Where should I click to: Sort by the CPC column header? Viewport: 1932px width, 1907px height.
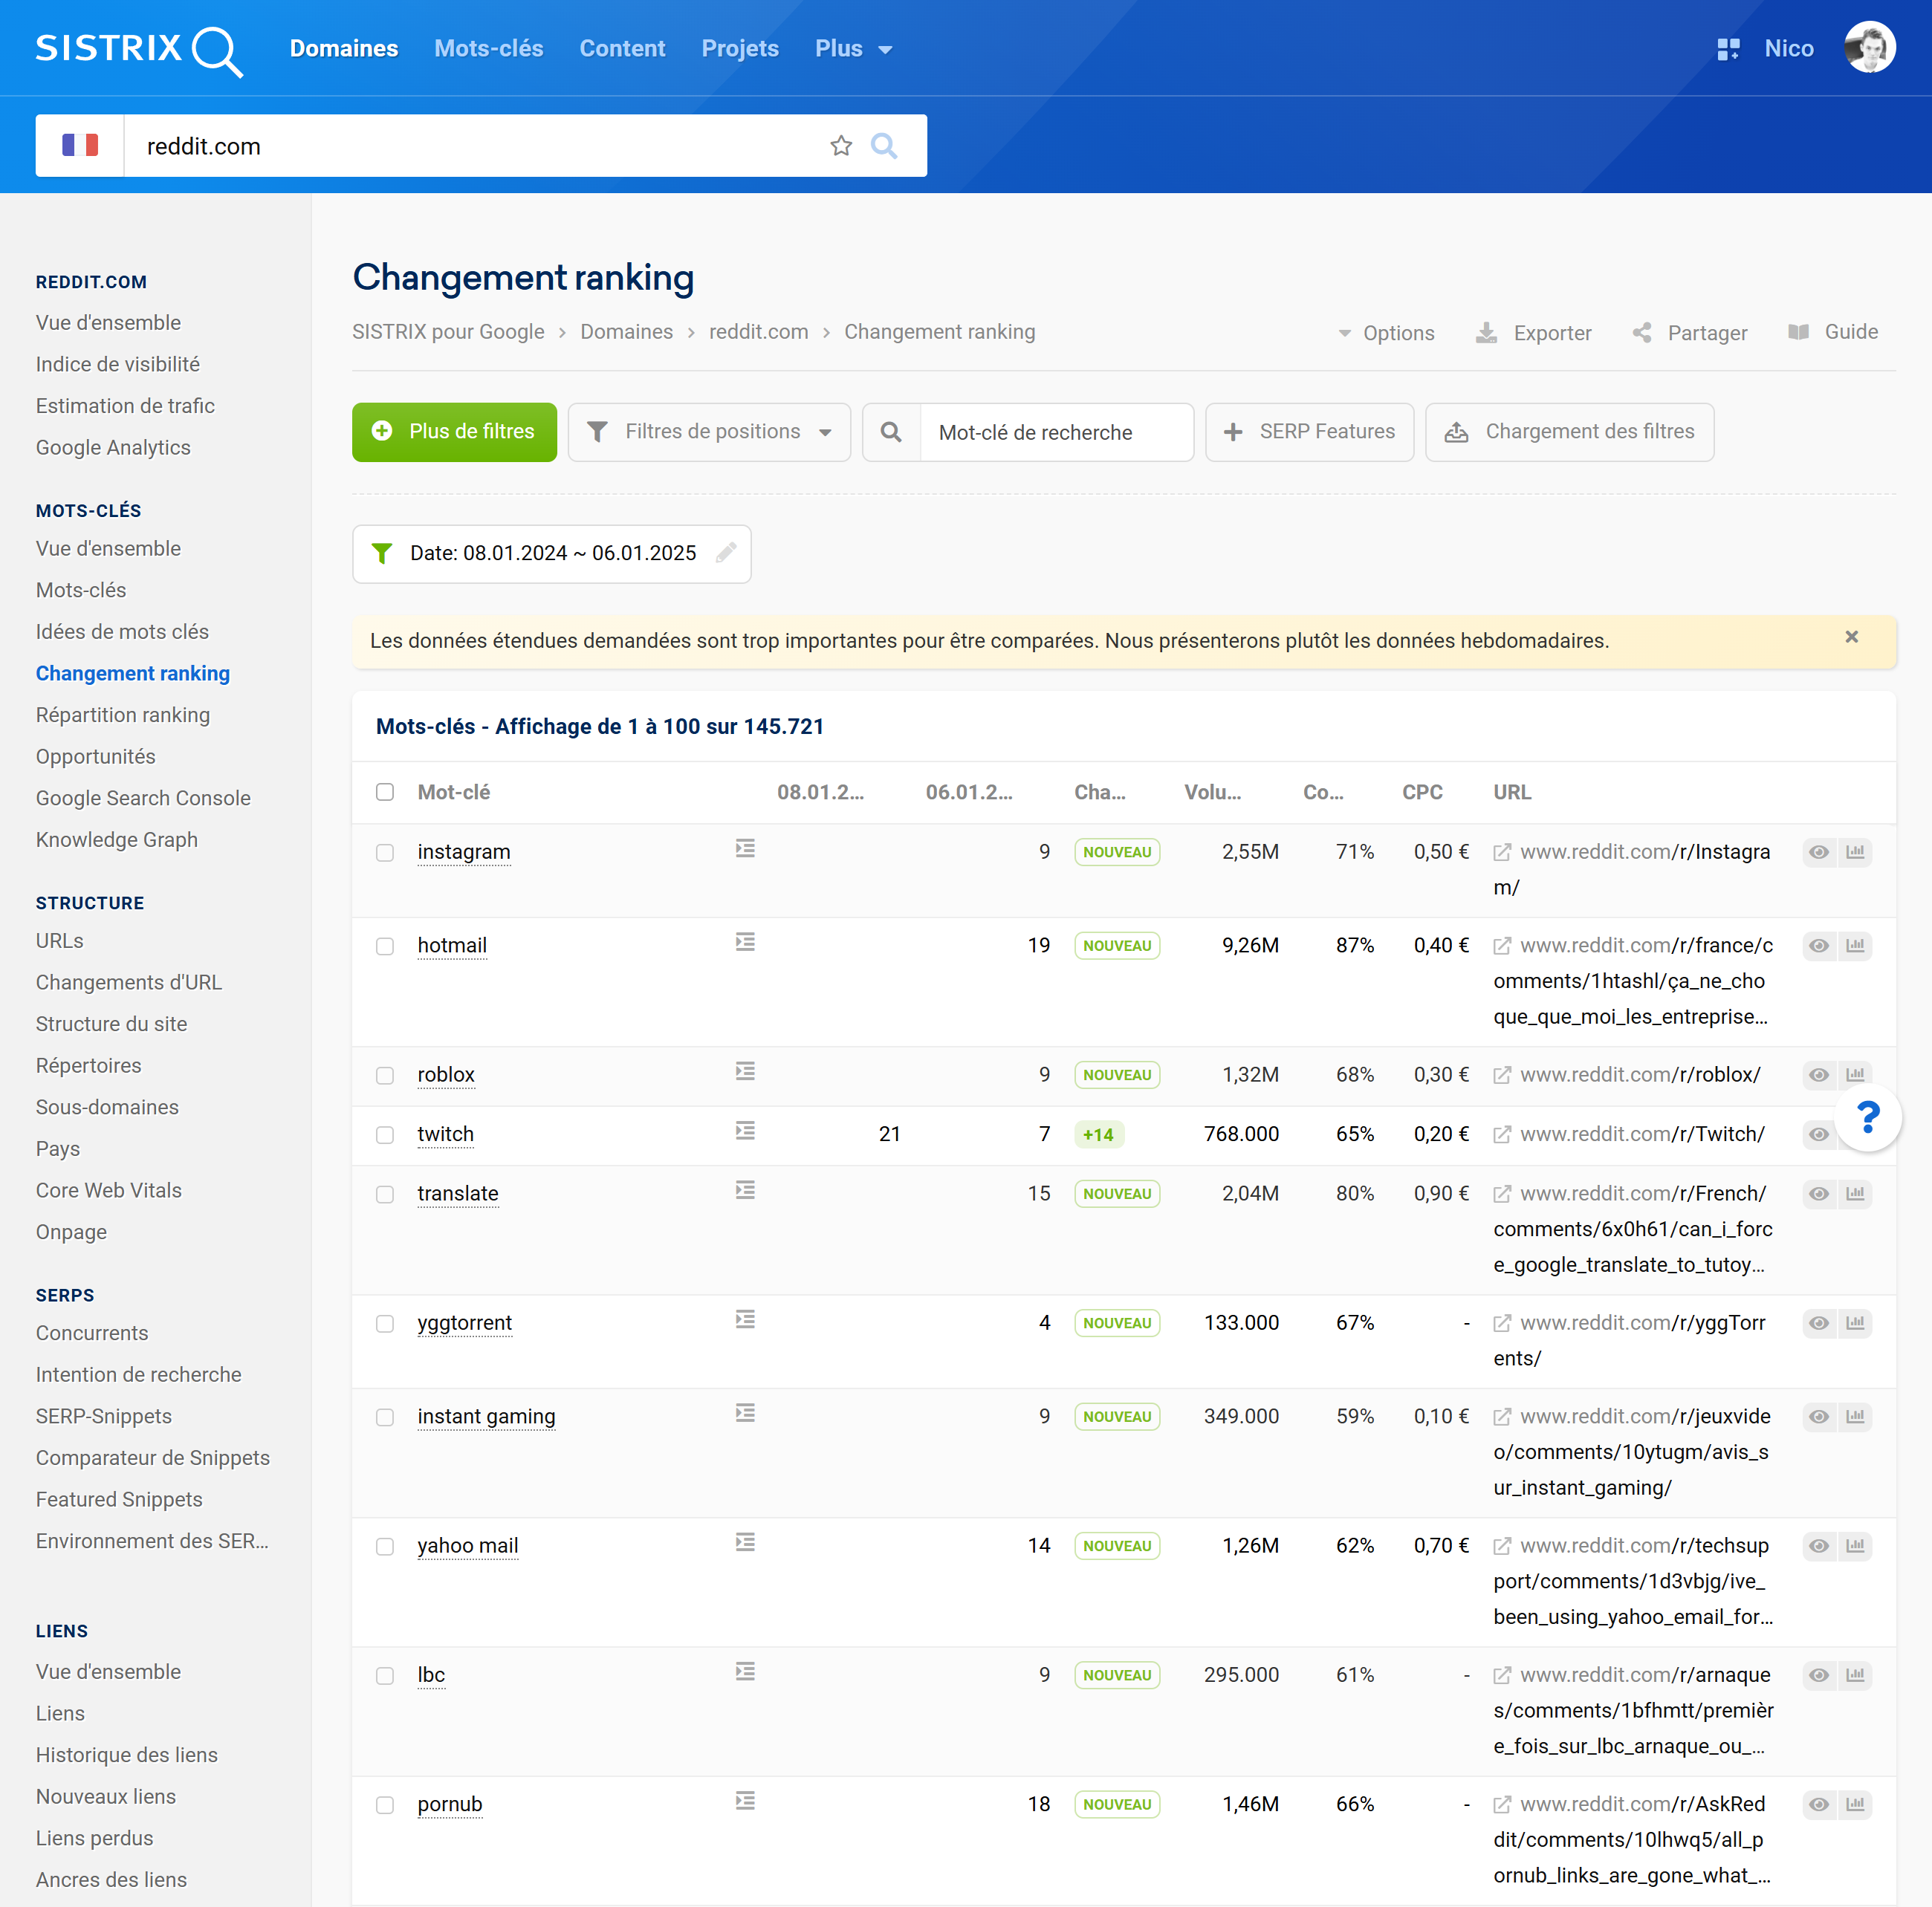tap(1422, 793)
